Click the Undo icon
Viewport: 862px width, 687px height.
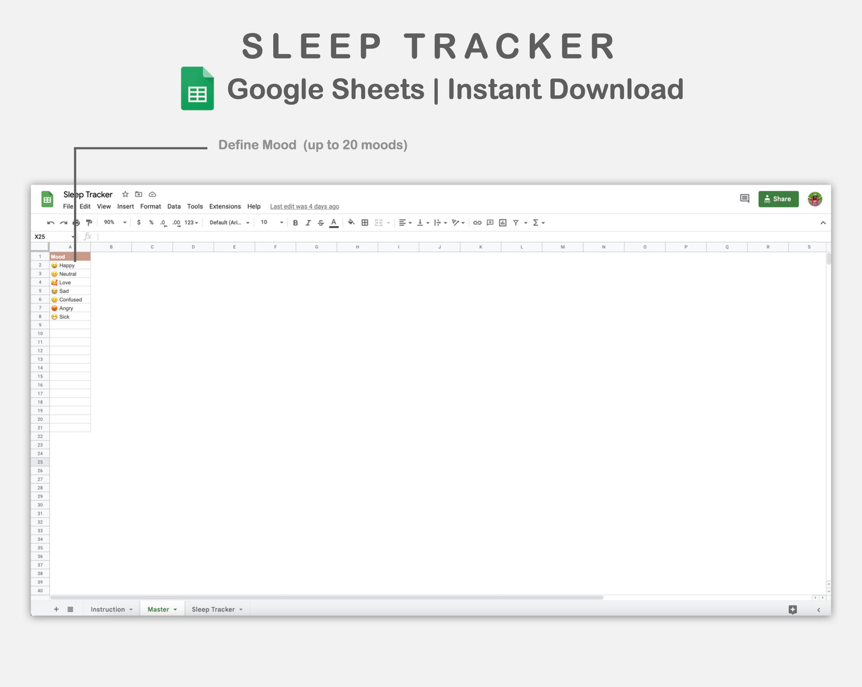[x=51, y=222]
